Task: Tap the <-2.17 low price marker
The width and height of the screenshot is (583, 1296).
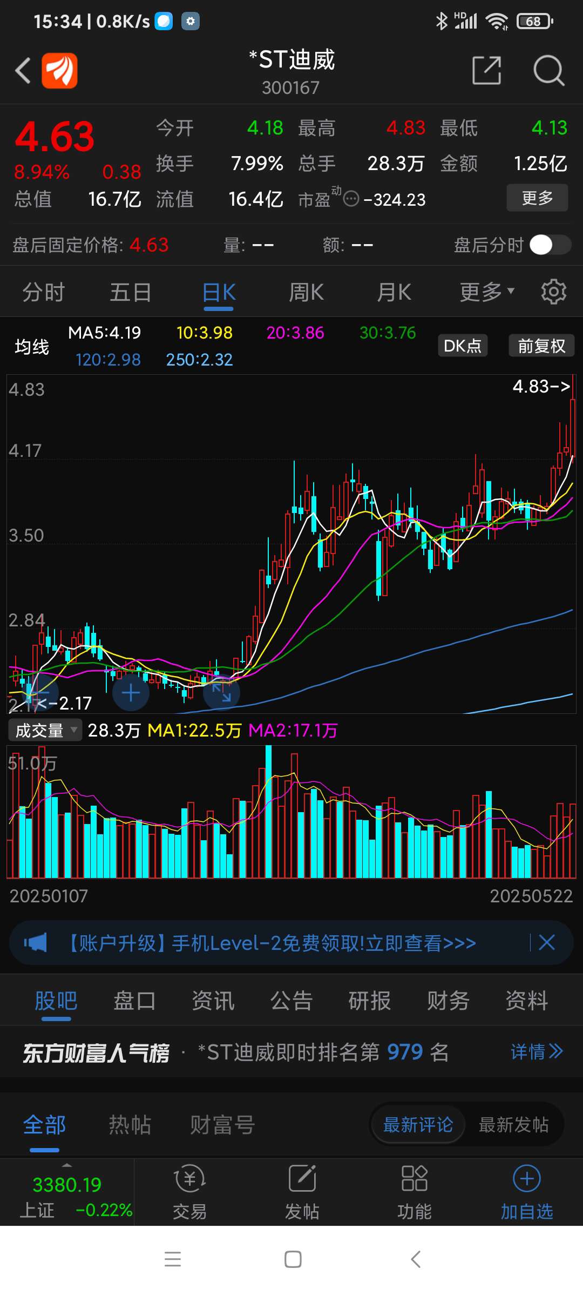Action: 65,703
